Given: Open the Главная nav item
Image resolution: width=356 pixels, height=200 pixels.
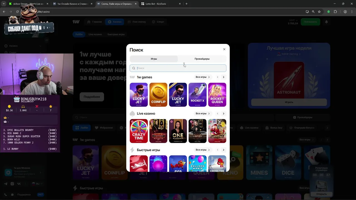Looking at the screenshot, I should [x=95, y=22].
